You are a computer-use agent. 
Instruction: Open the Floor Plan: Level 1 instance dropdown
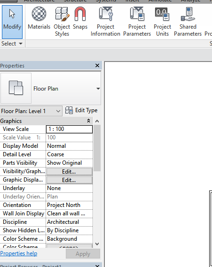pyautogui.click(x=31, y=111)
